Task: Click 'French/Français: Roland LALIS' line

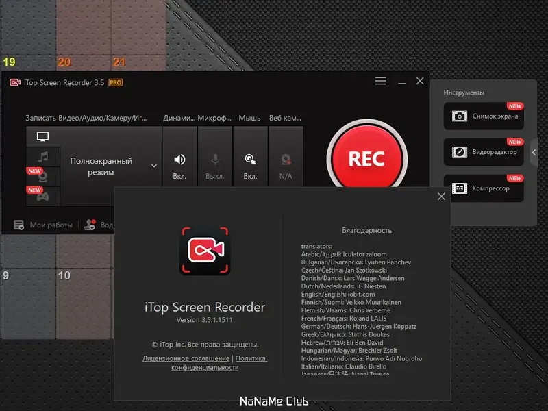Action: [x=344, y=319]
